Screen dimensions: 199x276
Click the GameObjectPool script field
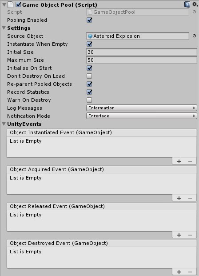[138, 12]
